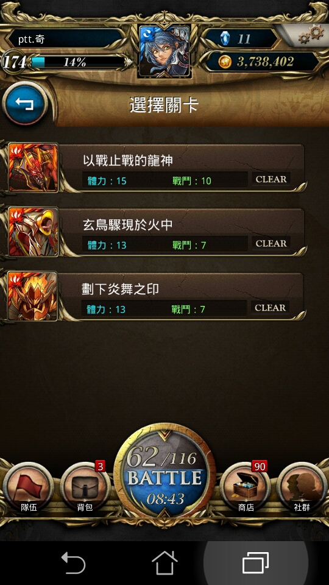This screenshot has height=585, width=329.
Task: Click the experience progress bar showing 14%
Action: [x=77, y=62]
